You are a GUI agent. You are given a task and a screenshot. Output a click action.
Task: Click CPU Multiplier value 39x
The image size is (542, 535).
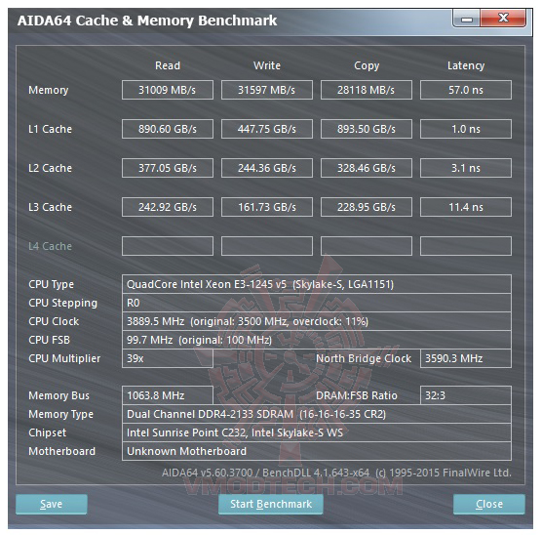tap(168, 358)
